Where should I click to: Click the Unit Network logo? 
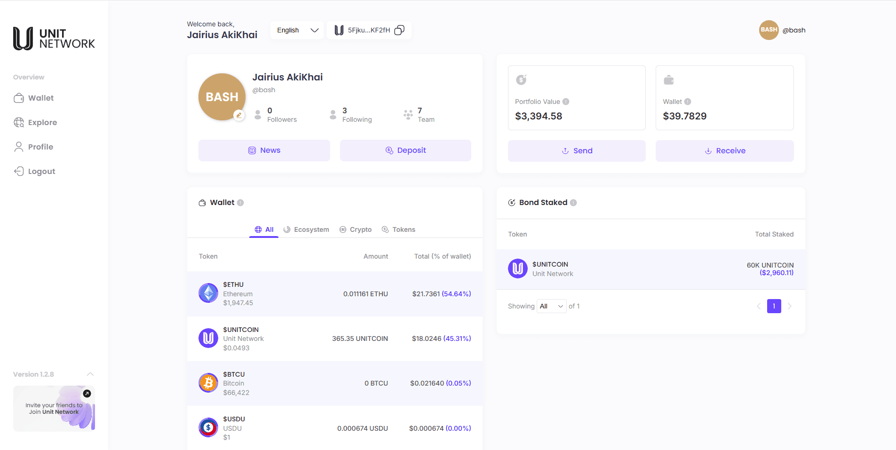point(54,39)
